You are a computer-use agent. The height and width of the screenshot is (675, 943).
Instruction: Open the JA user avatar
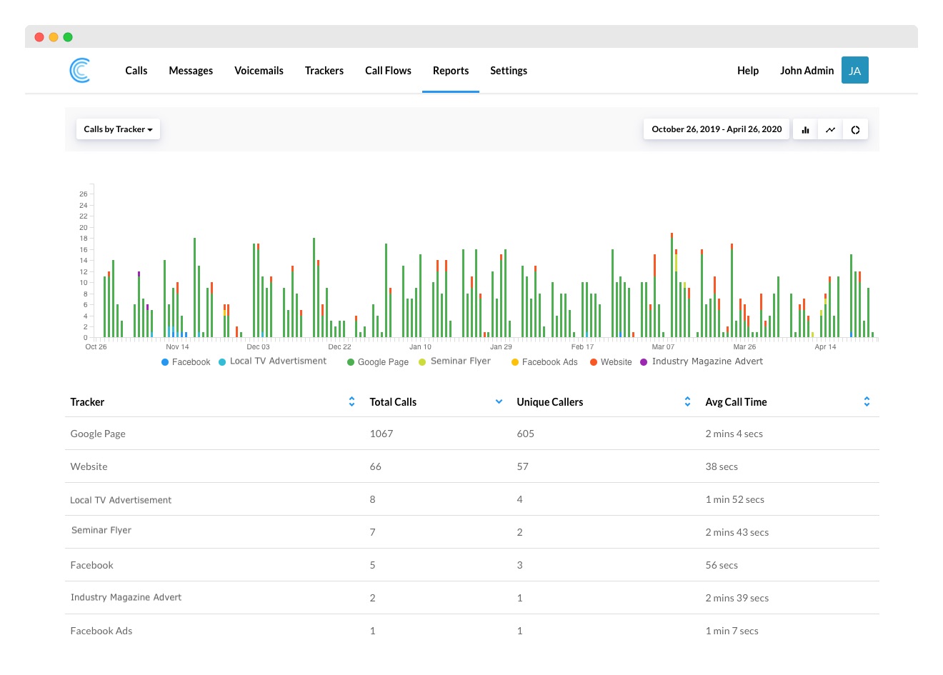[854, 70]
